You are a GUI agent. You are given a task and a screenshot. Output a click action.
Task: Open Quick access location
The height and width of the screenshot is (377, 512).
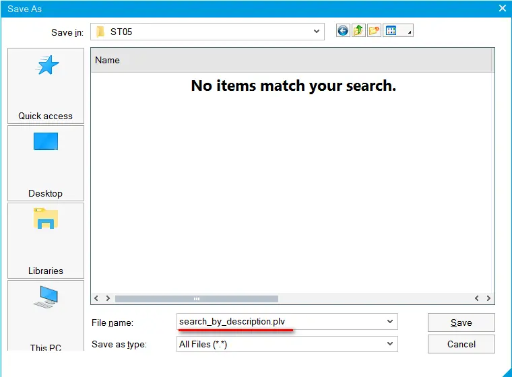(x=46, y=86)
